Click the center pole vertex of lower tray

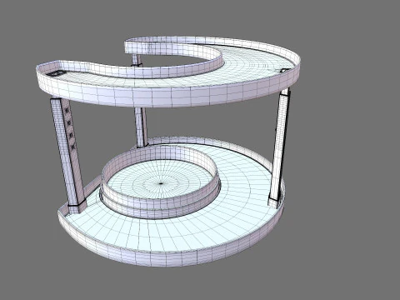click(161, 183)
